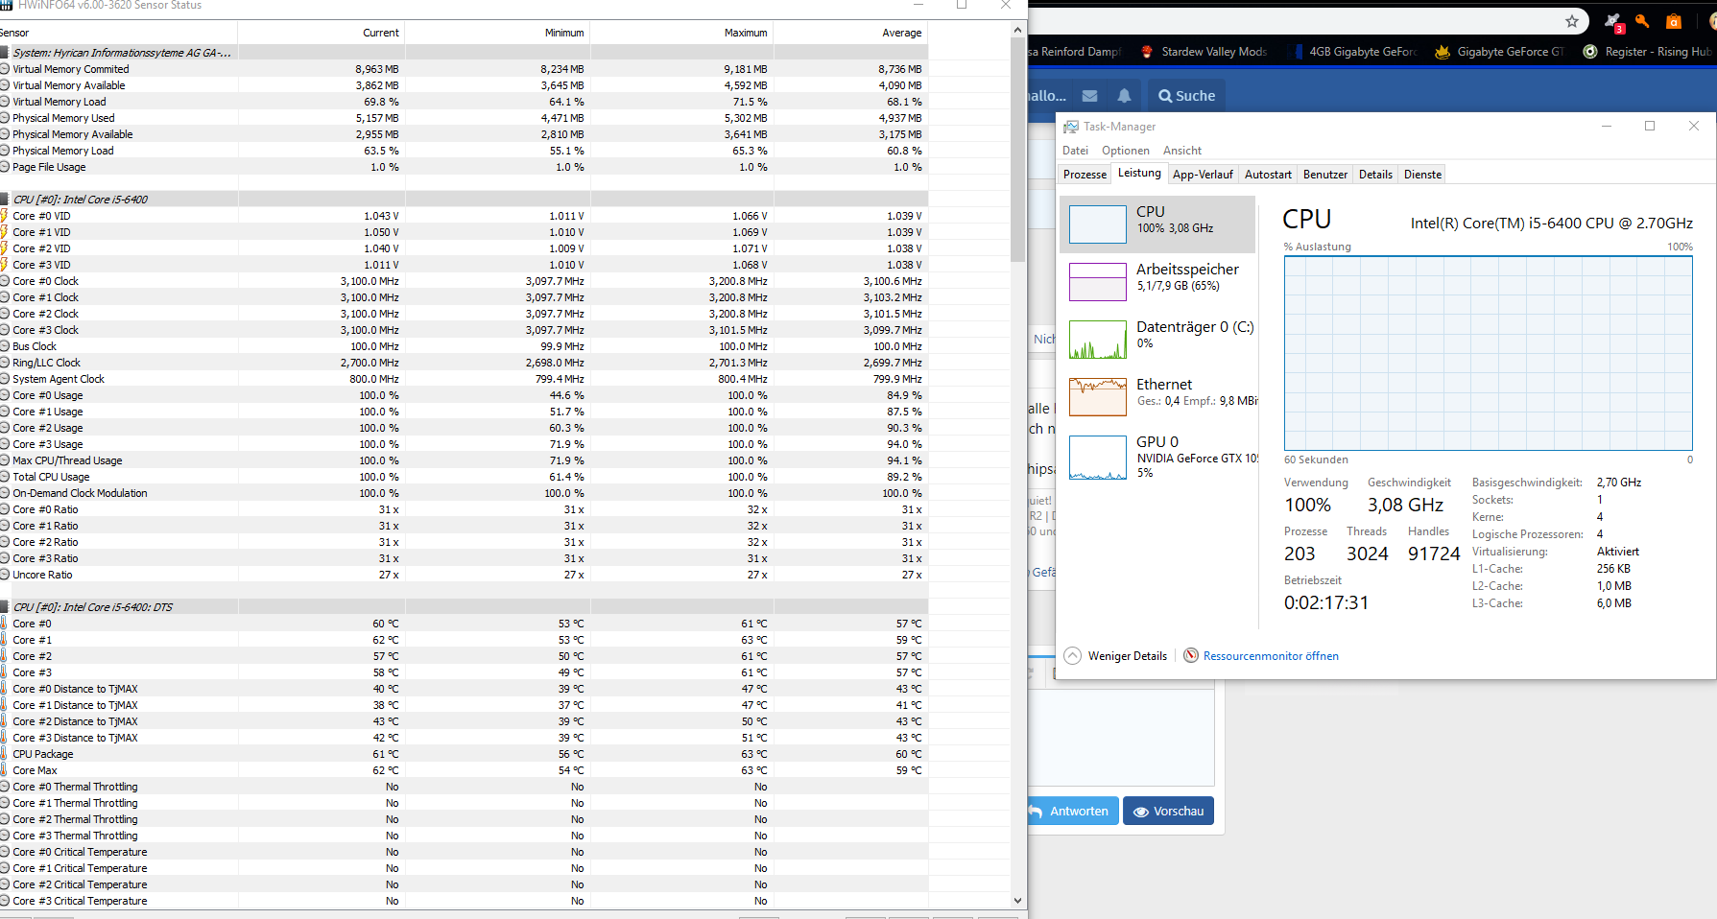Select the Core Max temperature row
1717x919 pixels.
464,770
